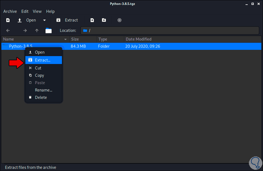
Task: Click the Copy icon in context menu
Action: [x=30, y=75]
